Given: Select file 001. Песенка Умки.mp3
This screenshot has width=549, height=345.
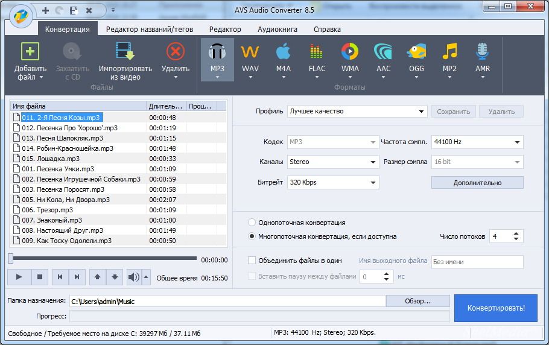Looking at the screenshot, I should pos(58,169).
